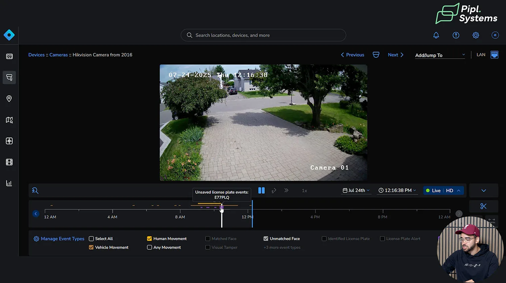Screen dimensions: 506x283
Task: Click in the search locations field
Action: coord(263,35)
